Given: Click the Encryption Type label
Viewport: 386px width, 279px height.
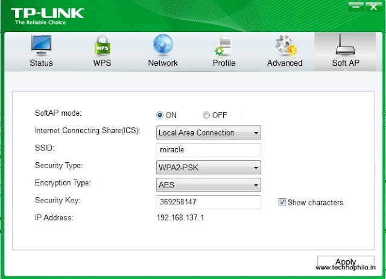Looking at the screenshot, I should pos(63,183).
